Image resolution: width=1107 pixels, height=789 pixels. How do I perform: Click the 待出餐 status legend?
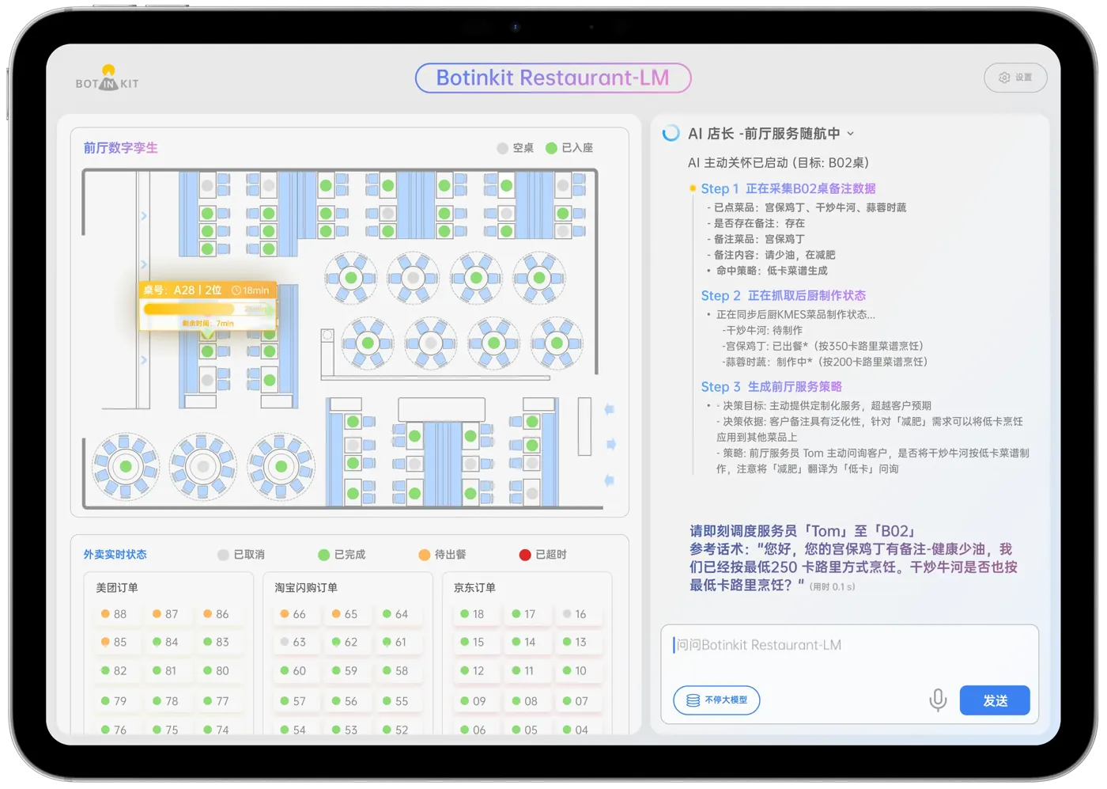[442, 555]
